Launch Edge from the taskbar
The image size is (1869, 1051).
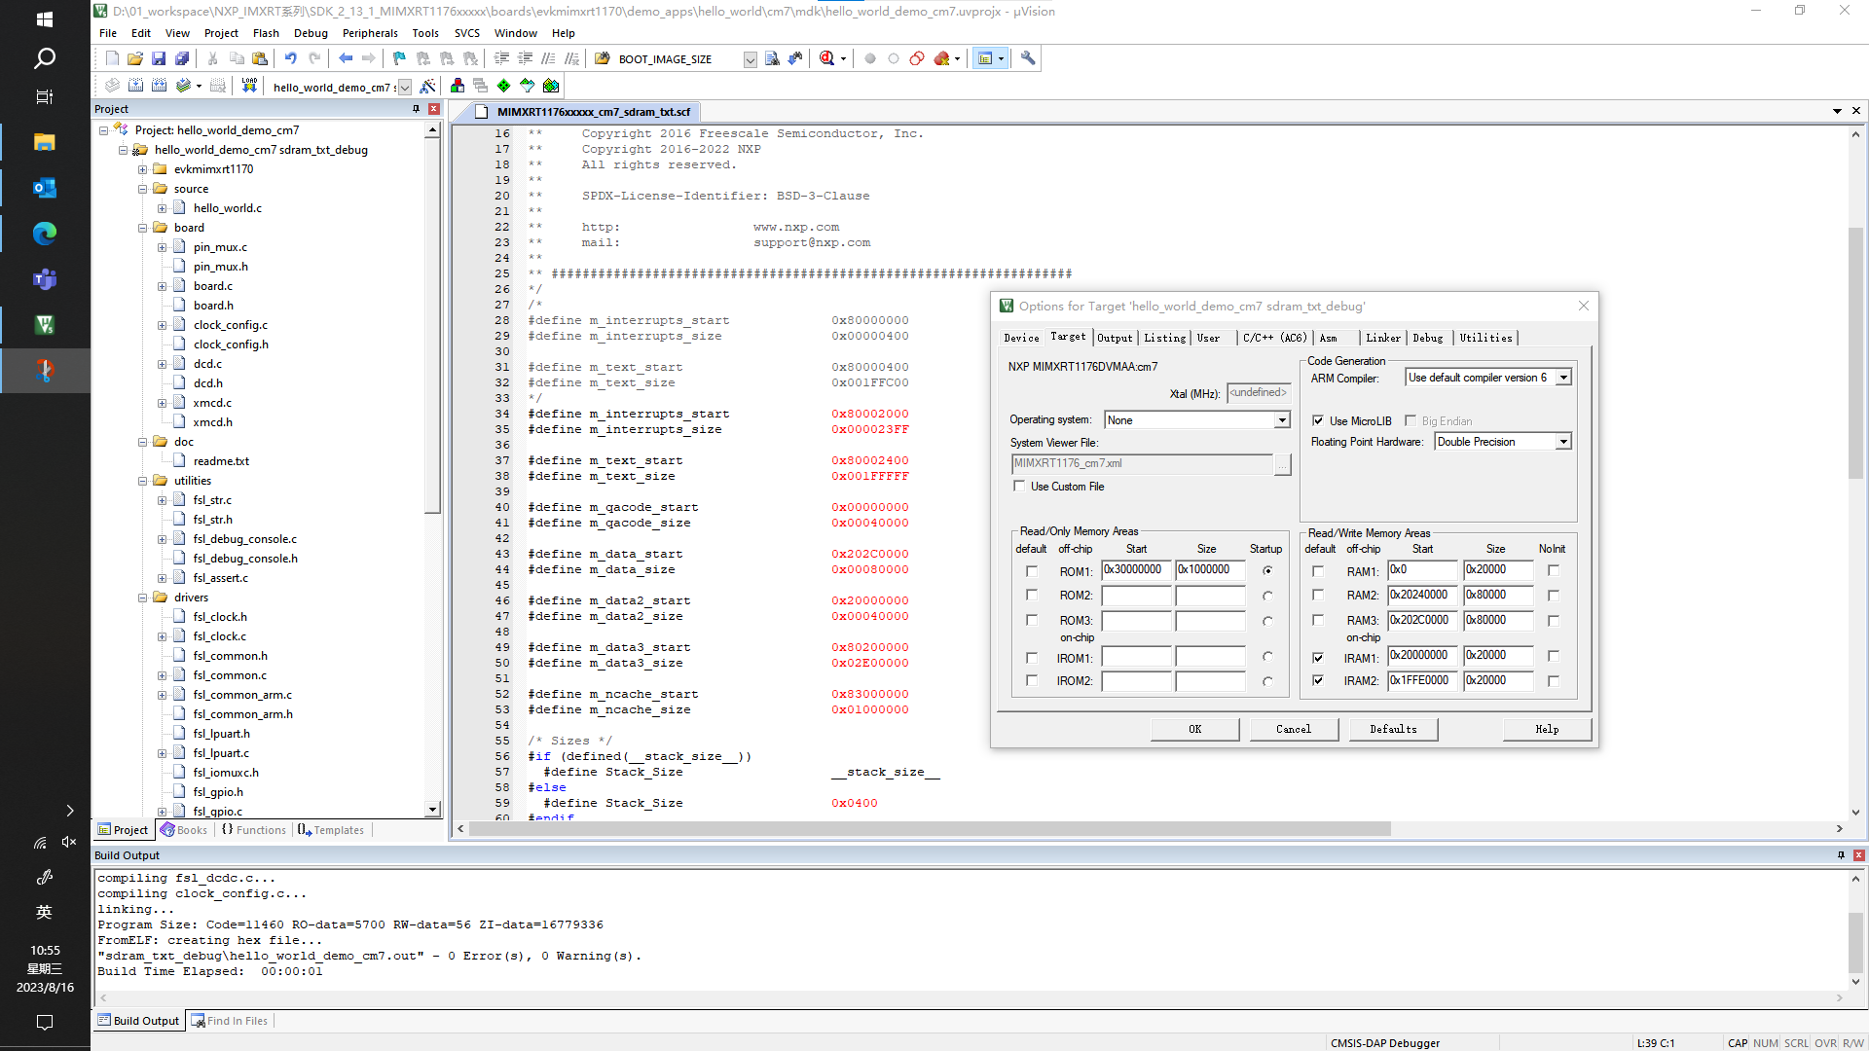(x=44, y=234)
